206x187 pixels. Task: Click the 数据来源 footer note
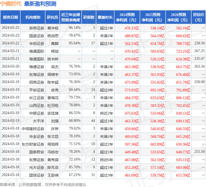click(x=43, y=185)
